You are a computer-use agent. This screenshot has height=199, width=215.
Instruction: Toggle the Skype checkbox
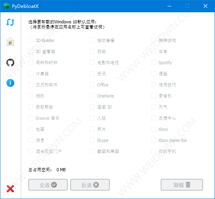[x=92, y=140]
